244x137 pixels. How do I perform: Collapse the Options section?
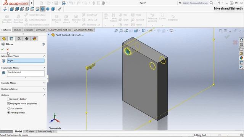coord(44,95)
